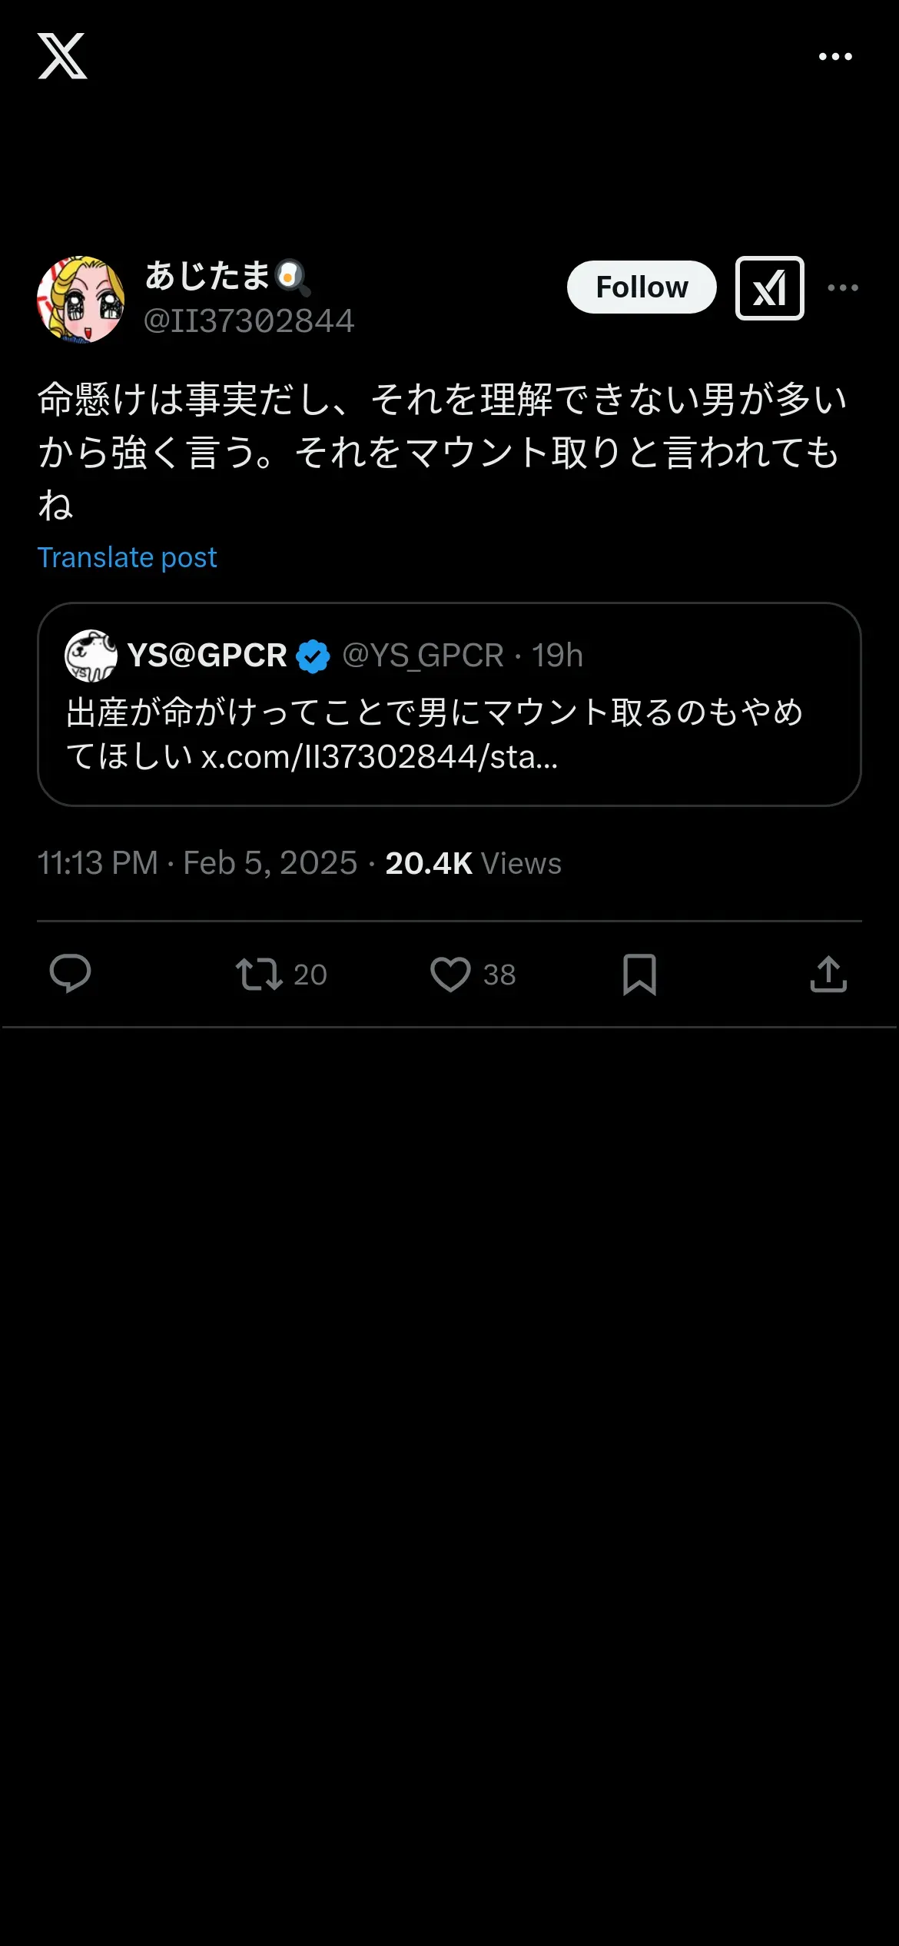Click the blue verified badge
The width and height of the screenshot is (899, 1946).
(x=313, y=656)
